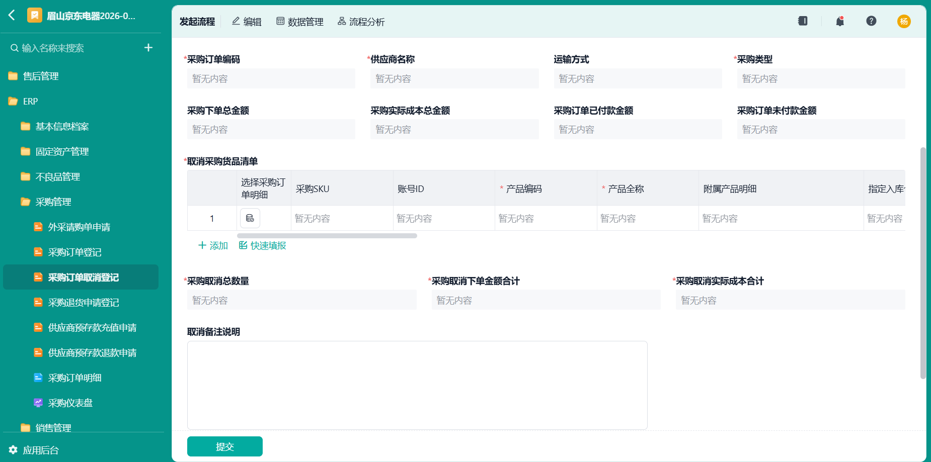Click the 快速填报 quick-fill icon
Image resolution: width=931 pixels, height=462 pixels.
click(243, 245)
